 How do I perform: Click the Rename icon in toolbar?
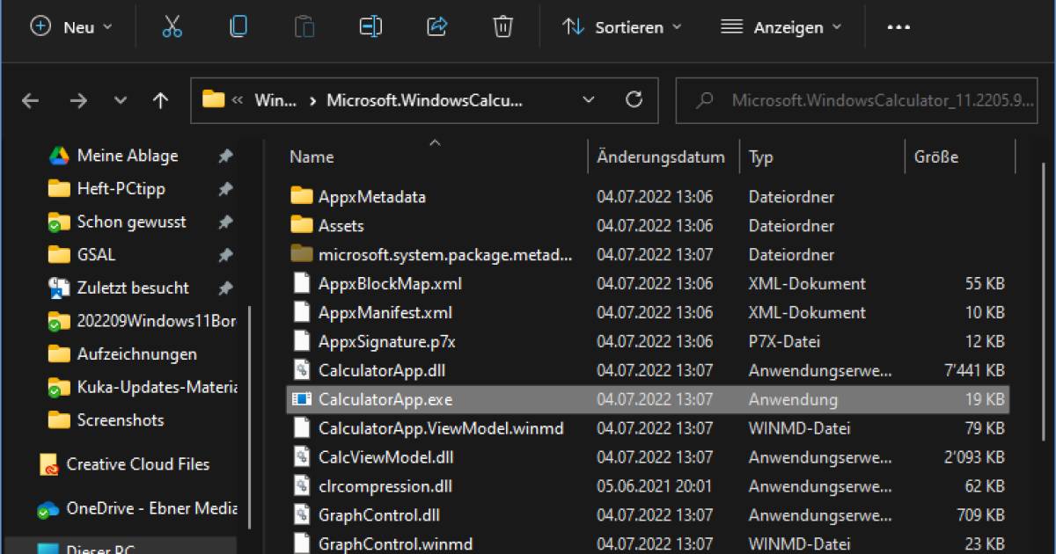pyautogui.click(x=370, y=27)
